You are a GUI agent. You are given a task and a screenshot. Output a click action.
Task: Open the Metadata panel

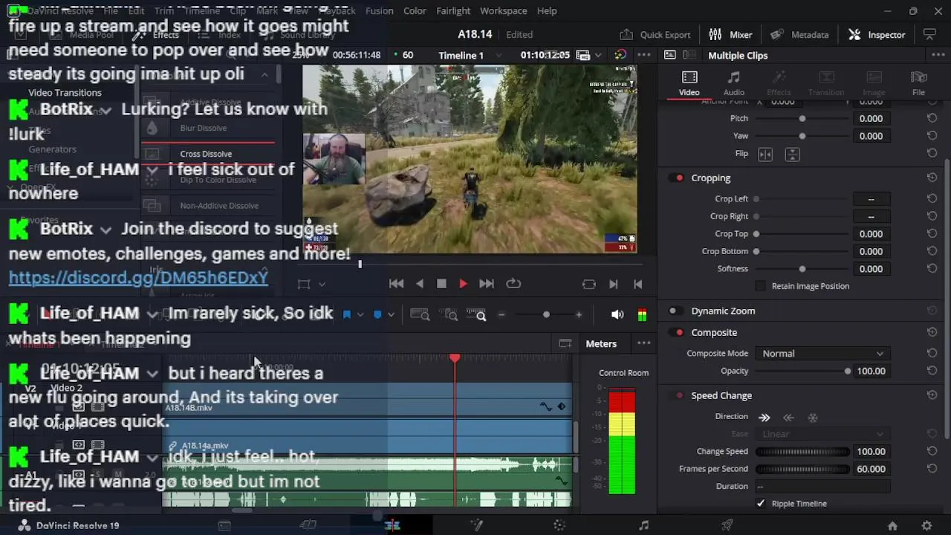(x=799, y=34)
